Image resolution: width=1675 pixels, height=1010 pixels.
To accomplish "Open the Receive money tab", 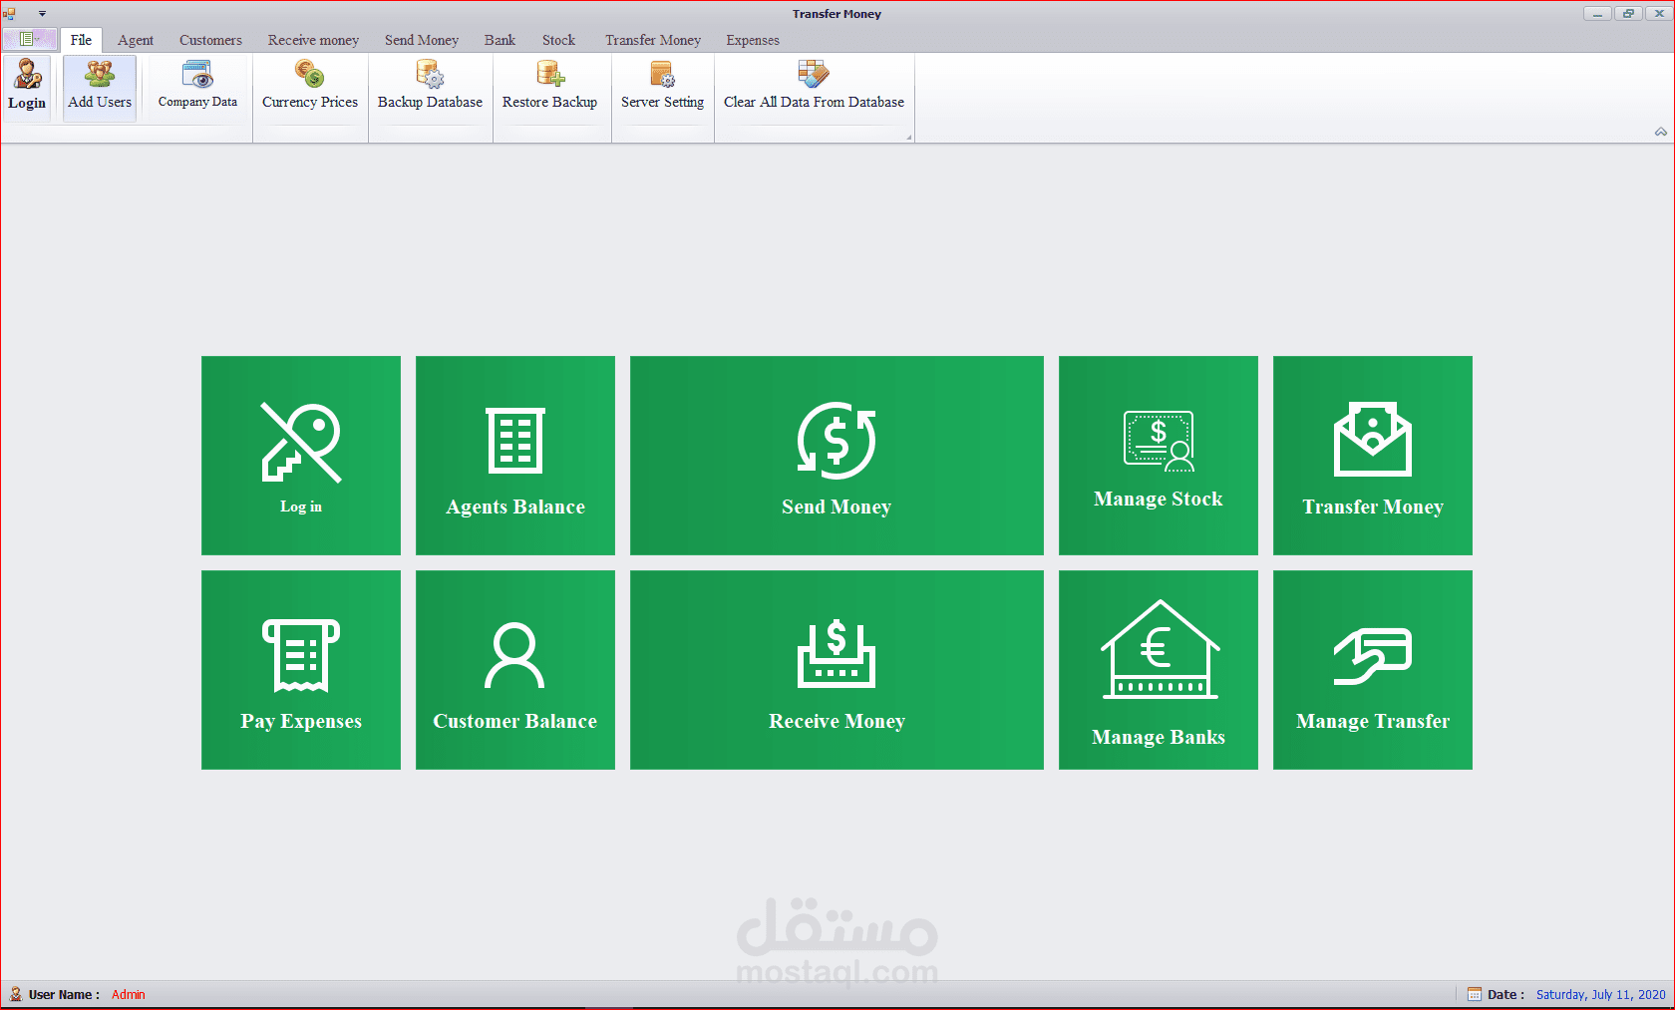I will coord(313,40).
